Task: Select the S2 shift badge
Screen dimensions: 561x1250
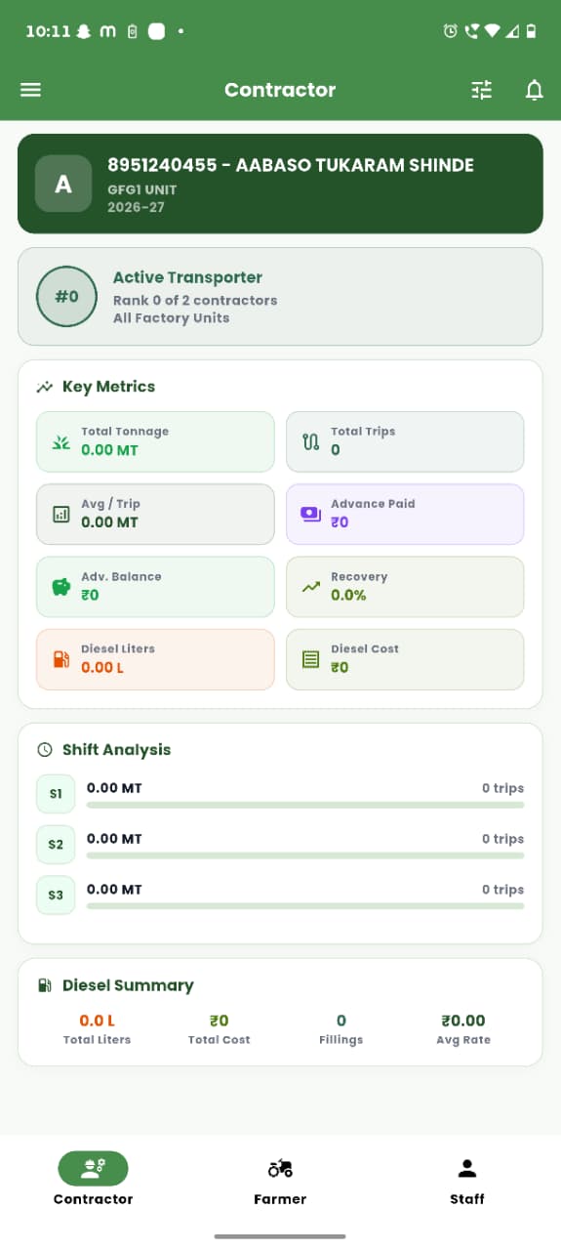Action: tap(56, 844)
